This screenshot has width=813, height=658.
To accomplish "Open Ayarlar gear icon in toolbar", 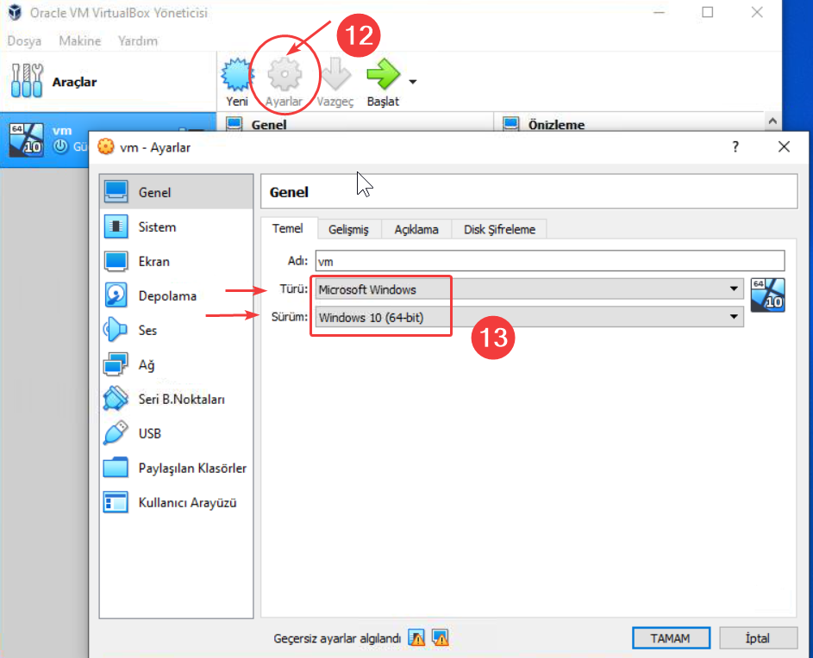I will click(285, 75).
